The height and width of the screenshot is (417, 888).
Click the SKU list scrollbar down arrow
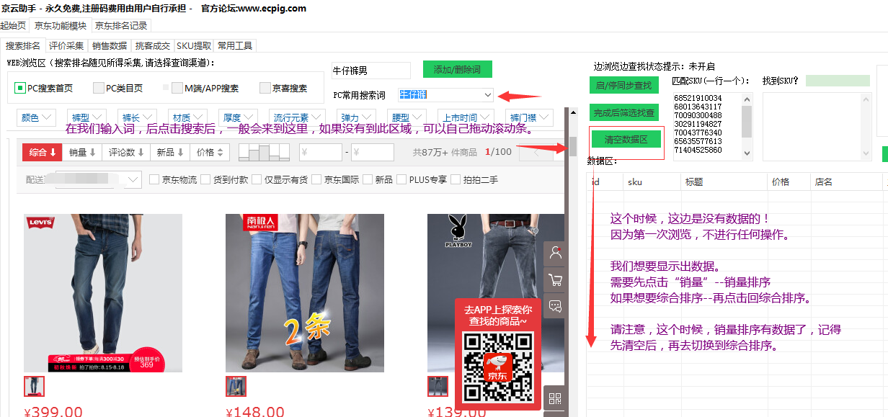point(747,153)
